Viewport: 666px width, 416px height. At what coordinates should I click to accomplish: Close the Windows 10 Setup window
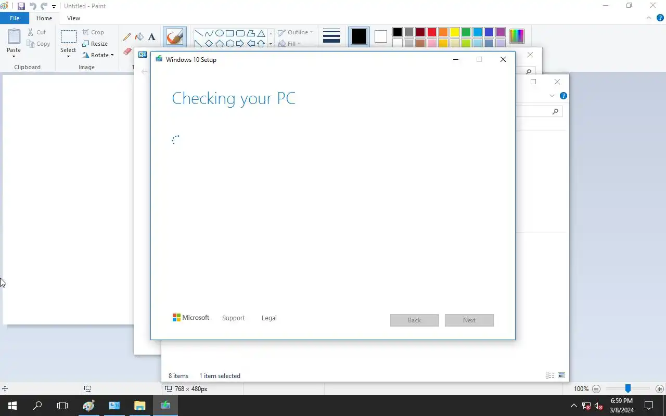click(503, 59)
